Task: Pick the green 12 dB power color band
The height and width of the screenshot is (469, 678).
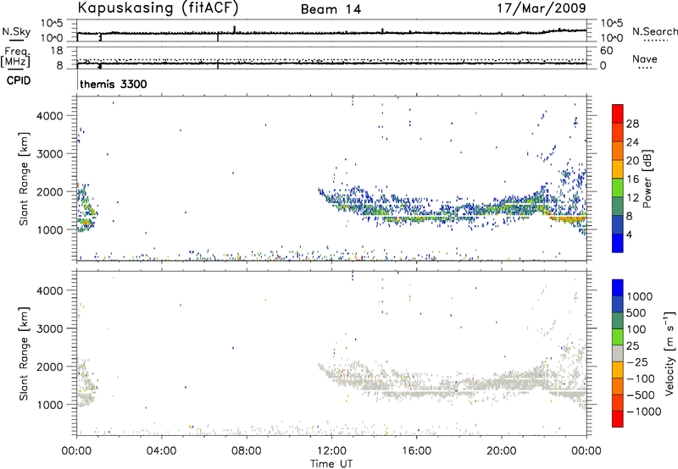Action: coord(618,188)
